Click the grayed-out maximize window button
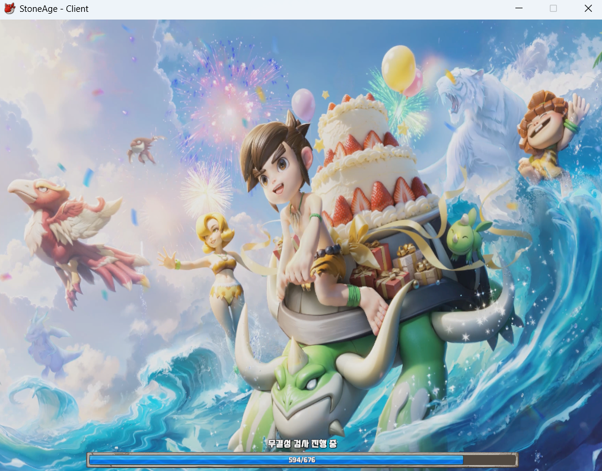 553,9
